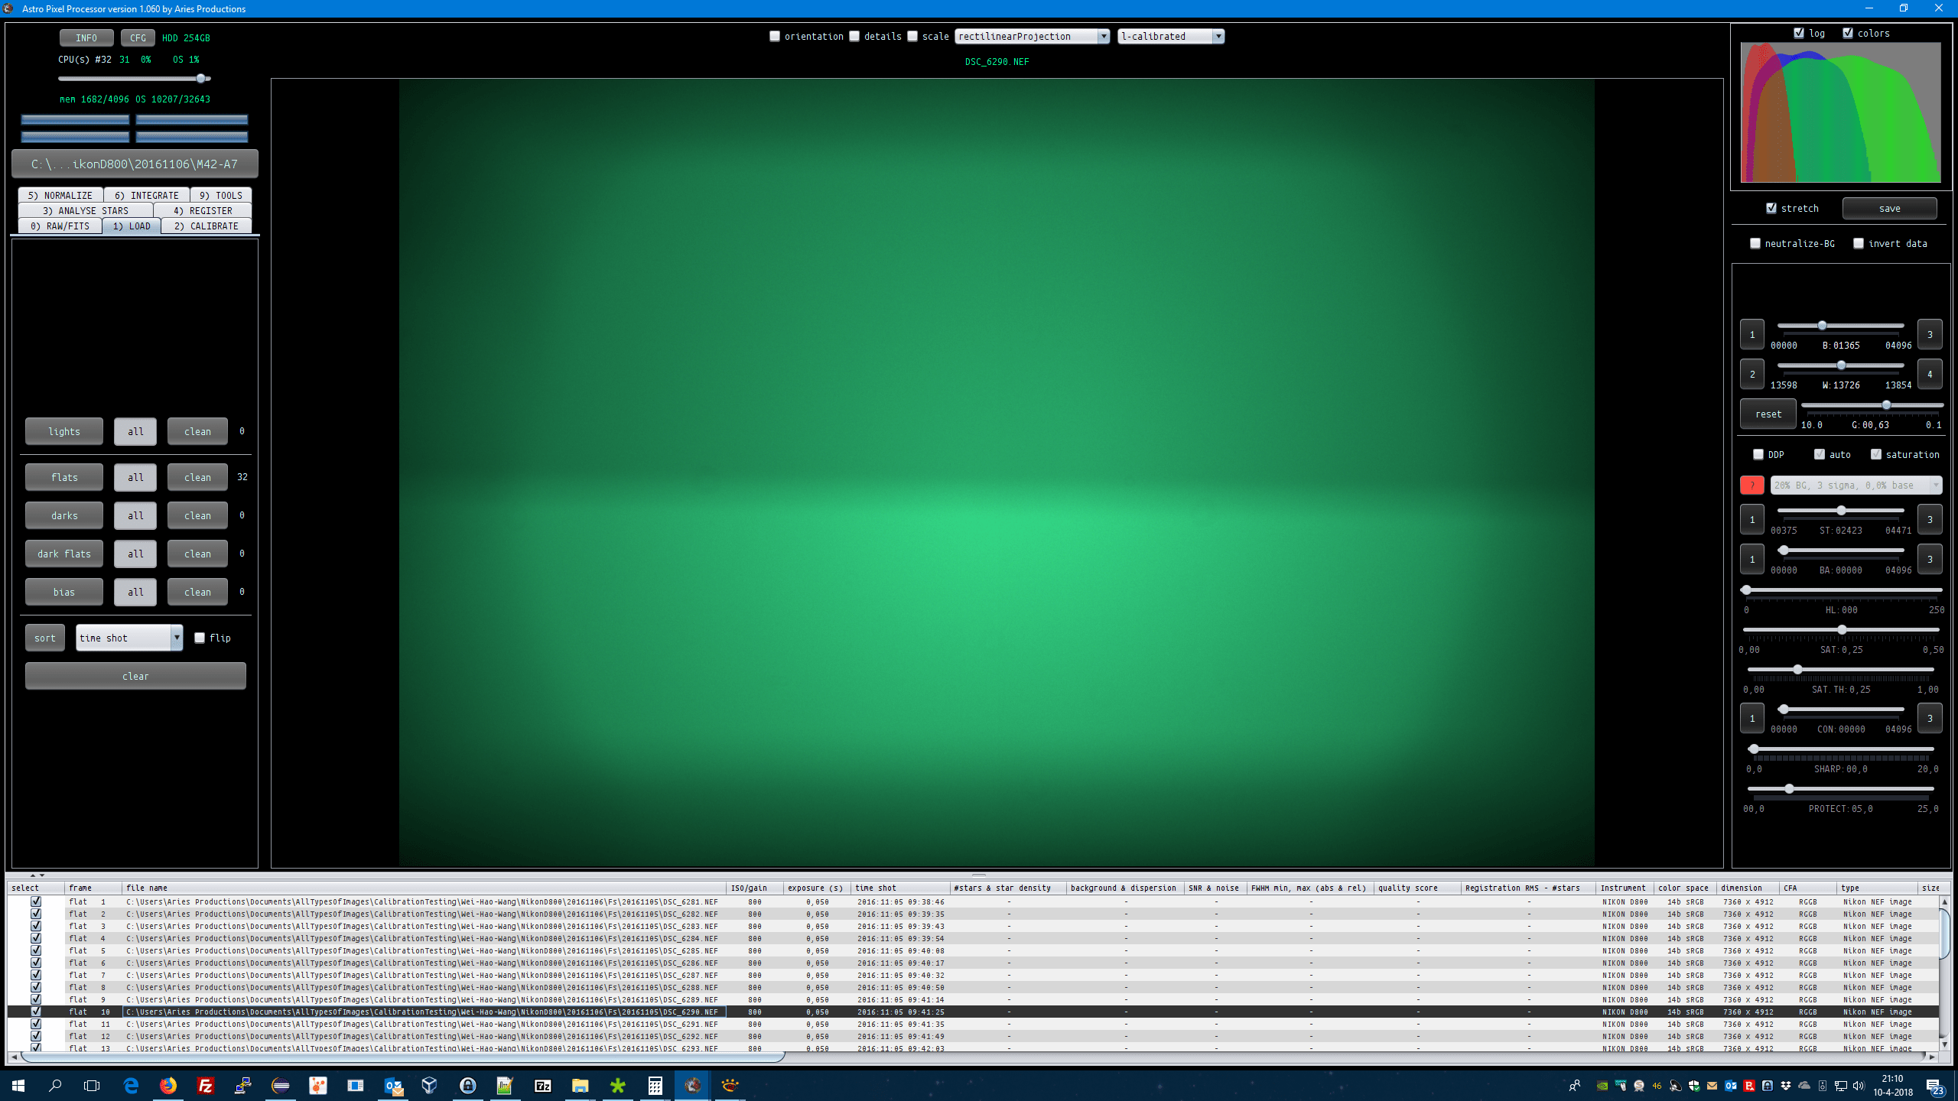Click the flats button

[x=64, y=477]
